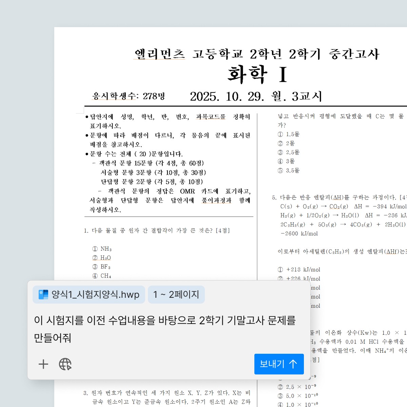Click answer option ⑤ 3.5몰
Image resolution: width=407 pixels, height=407 pixels.
(289, 171)
